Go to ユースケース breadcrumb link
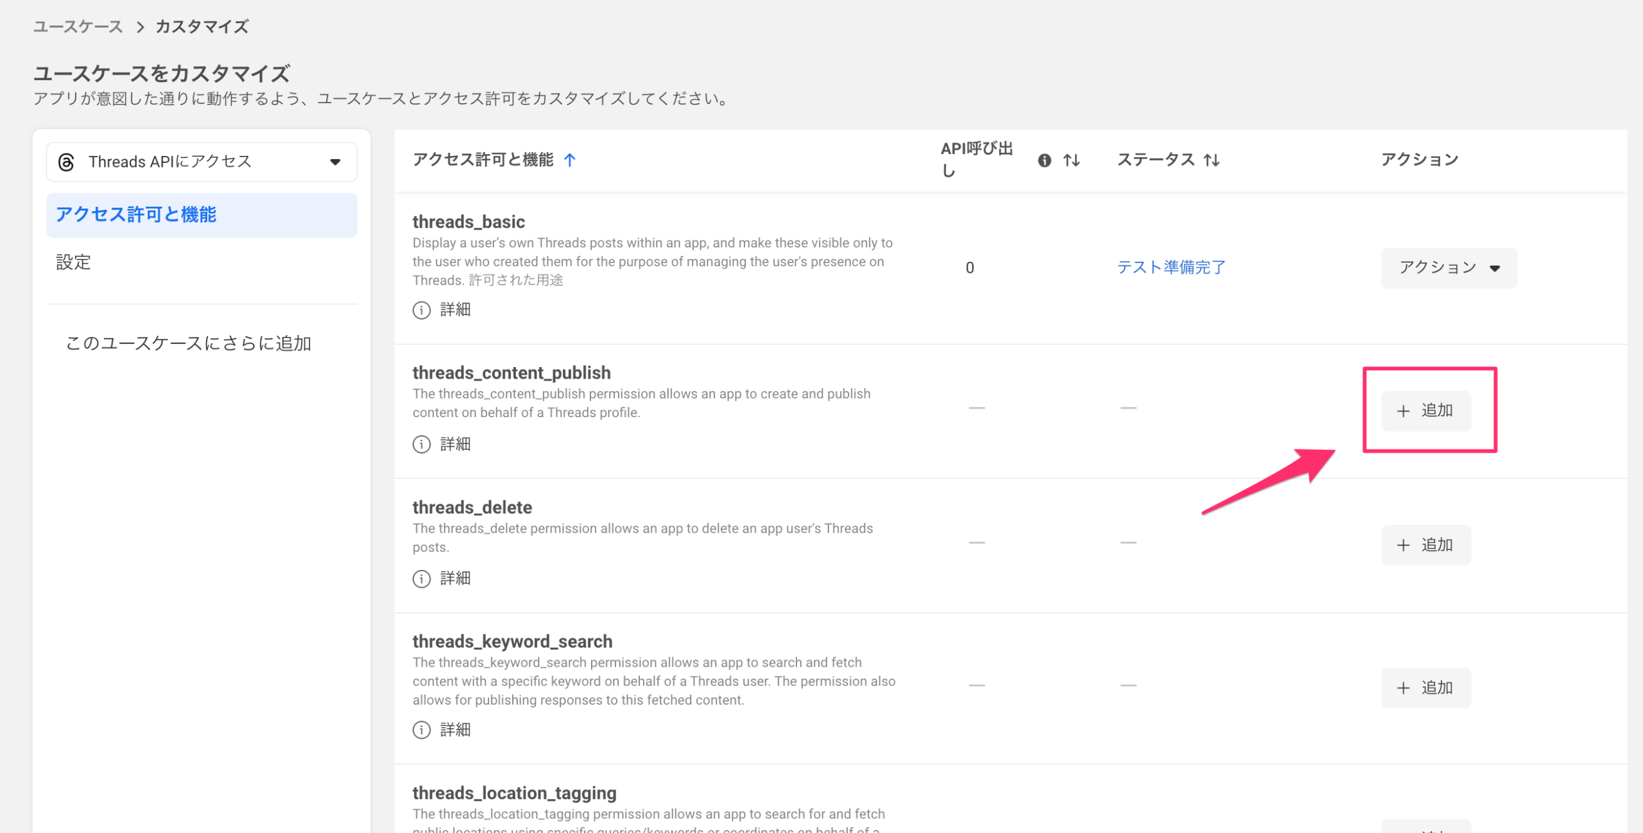The image size is (1643, 833). pos(78,26)
